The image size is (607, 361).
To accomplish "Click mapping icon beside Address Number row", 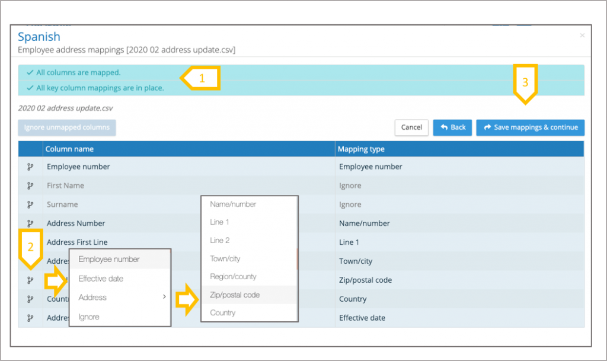I will pos(30,223).
